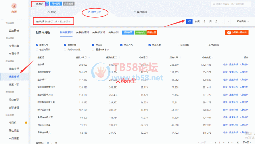Uncheck 点击热度 checkbox
The height and width of the screenshot is (144, 255).
149,45
